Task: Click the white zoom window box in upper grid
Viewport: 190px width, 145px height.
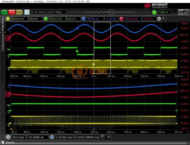Action: (x=102, y=48)
